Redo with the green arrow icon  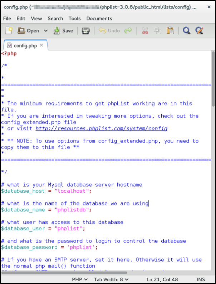(128, 31)
